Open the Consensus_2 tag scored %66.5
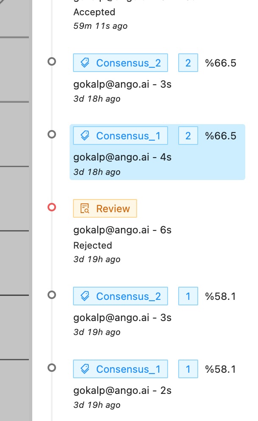 121,63
